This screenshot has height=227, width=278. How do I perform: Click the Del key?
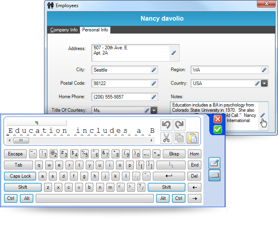(195, 176)
